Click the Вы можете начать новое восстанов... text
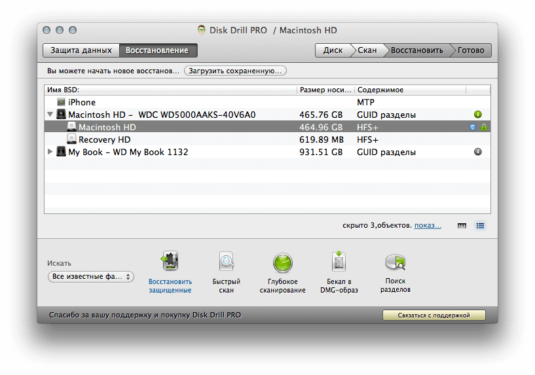The height and width of the screenshot is (375, 535). [113, 71]
